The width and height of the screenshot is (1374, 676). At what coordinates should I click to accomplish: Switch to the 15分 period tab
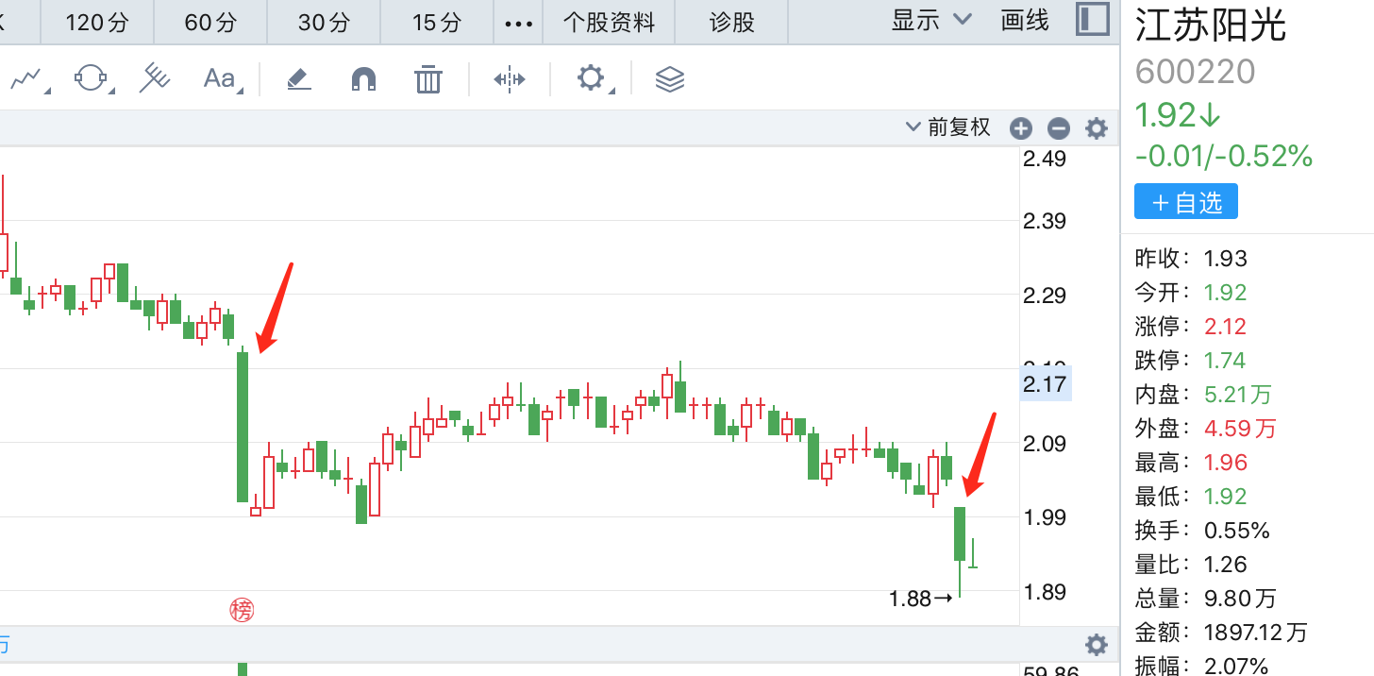tap(437, 22)
